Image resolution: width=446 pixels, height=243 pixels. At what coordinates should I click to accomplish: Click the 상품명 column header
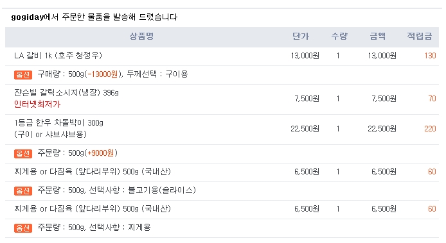click(x=141, y=37)
